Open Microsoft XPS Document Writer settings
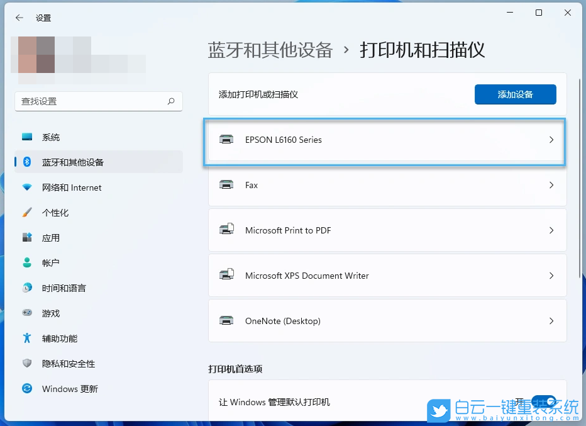This screenshot has height=426, width=586. click(x=385, y=276)
